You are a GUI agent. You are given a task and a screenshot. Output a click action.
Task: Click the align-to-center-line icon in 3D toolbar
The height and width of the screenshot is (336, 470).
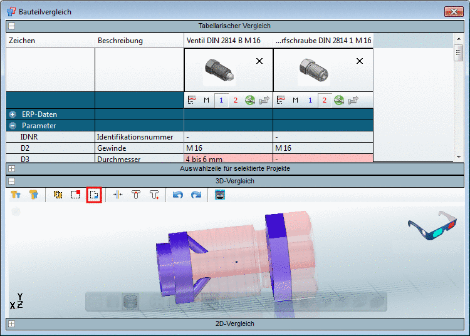[118, 195]
